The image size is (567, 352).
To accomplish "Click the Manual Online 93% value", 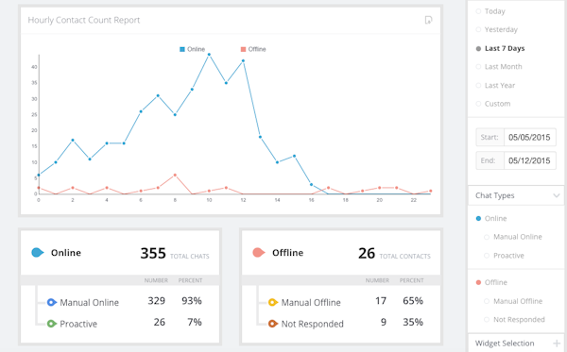I will point(192,301).
